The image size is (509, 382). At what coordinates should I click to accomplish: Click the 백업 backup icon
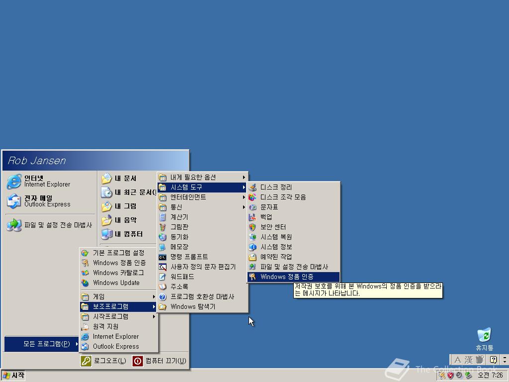click(253, 217)
